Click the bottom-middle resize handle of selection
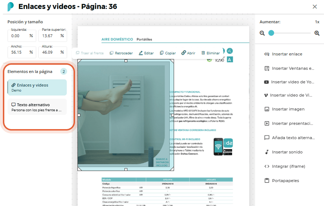The width and height of the screenshot is (324, 206). 126,169
